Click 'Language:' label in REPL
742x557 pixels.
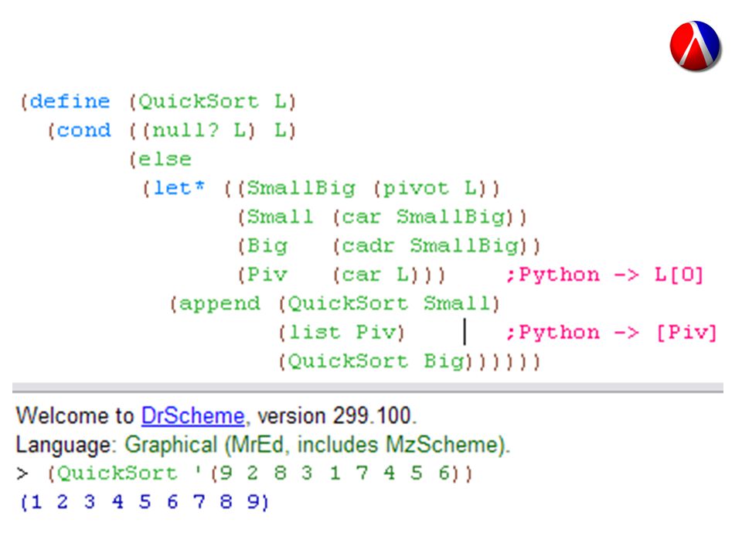coord(66,446)
